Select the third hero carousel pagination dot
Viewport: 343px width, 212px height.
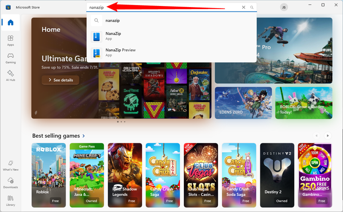pyautogui.click(x=125, y=122)
